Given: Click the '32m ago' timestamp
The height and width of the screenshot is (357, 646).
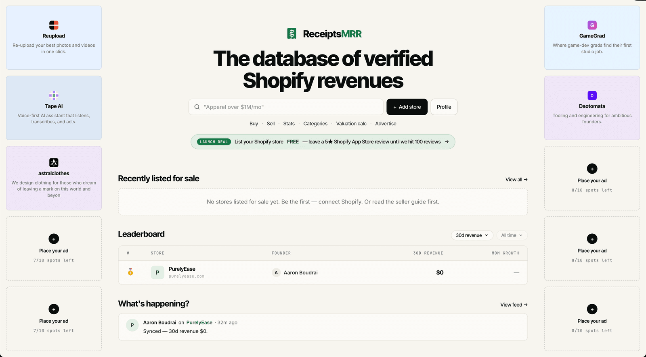Looking at the screenshot, I should pyautogui.click(x=227, y=323).
